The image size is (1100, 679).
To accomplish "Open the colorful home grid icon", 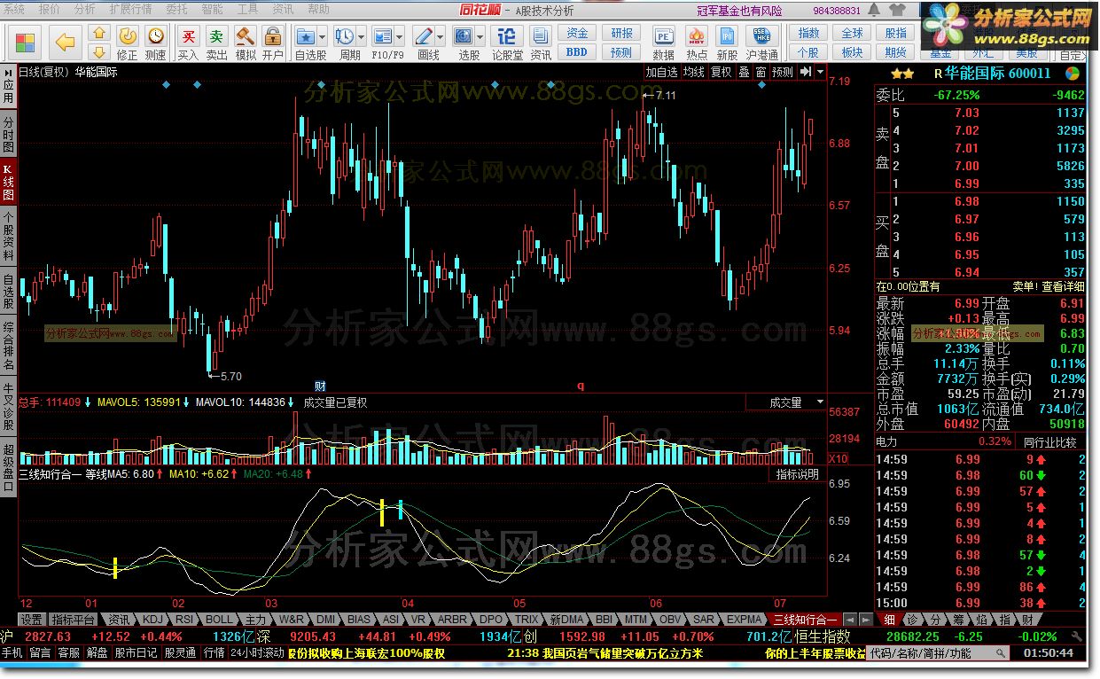I will pyautogui.click(x=25, y=42).
